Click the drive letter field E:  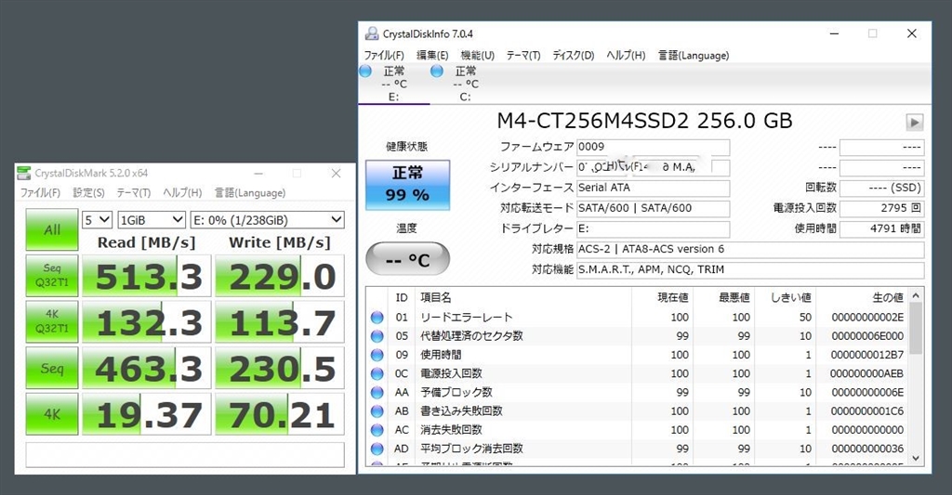pos(653,229)
